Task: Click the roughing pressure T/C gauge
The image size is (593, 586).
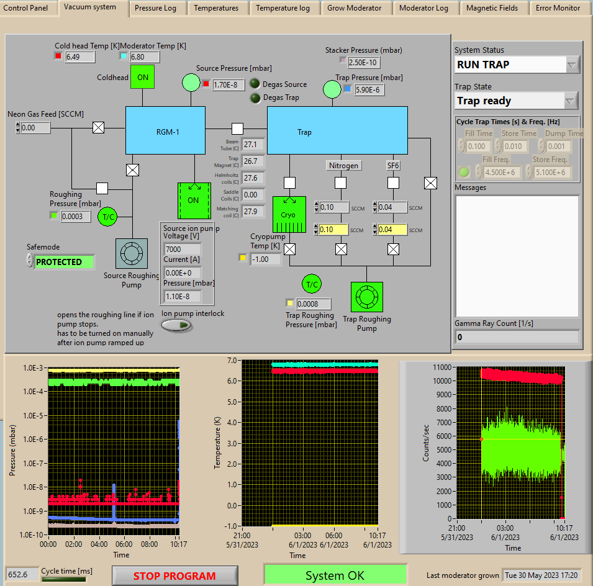Action: coord(107,217)
